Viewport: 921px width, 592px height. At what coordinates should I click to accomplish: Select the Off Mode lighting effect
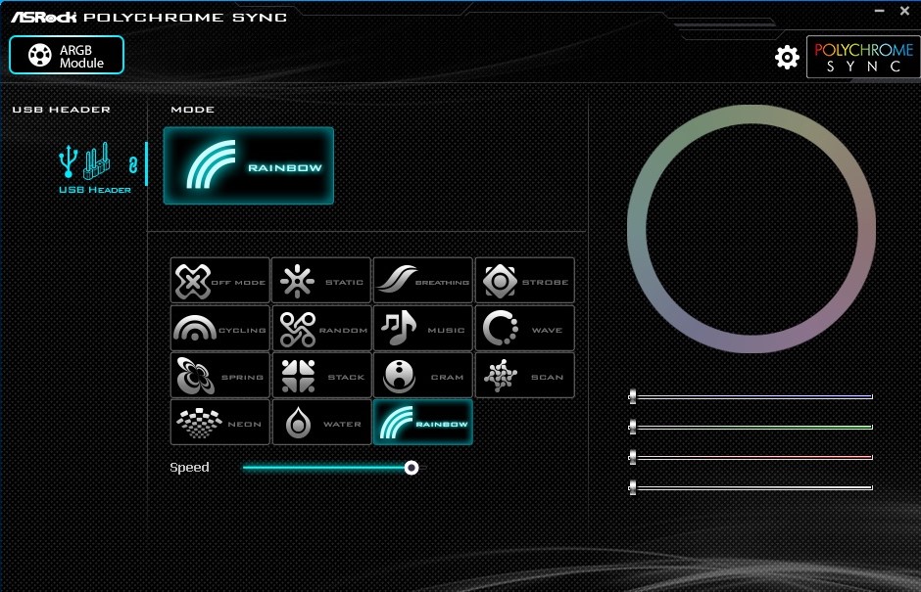pyautogui.click(x=220, y=281)
